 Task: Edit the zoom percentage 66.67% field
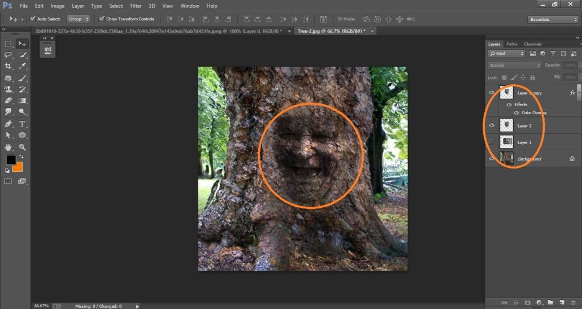coord(41,306)
